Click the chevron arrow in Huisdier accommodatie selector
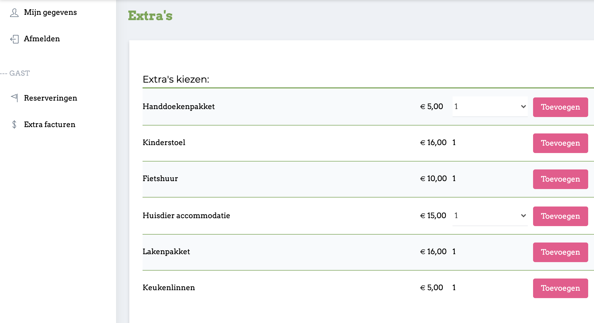This screenshot has height=323, width=594. (523, 216)
